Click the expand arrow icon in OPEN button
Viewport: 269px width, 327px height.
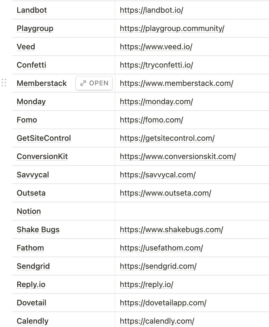click(x=83, y=83)
